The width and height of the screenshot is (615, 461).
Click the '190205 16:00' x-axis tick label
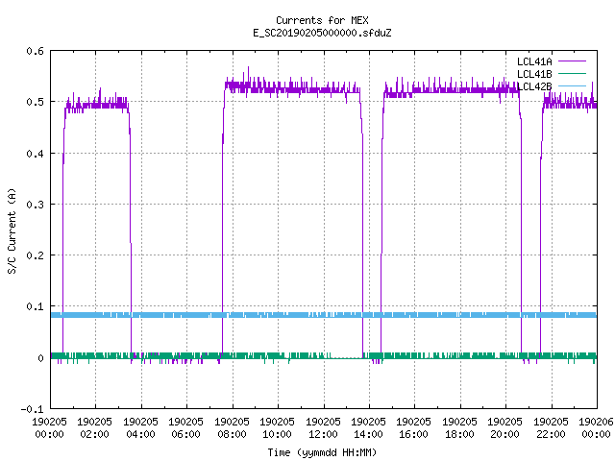point(413,428)
